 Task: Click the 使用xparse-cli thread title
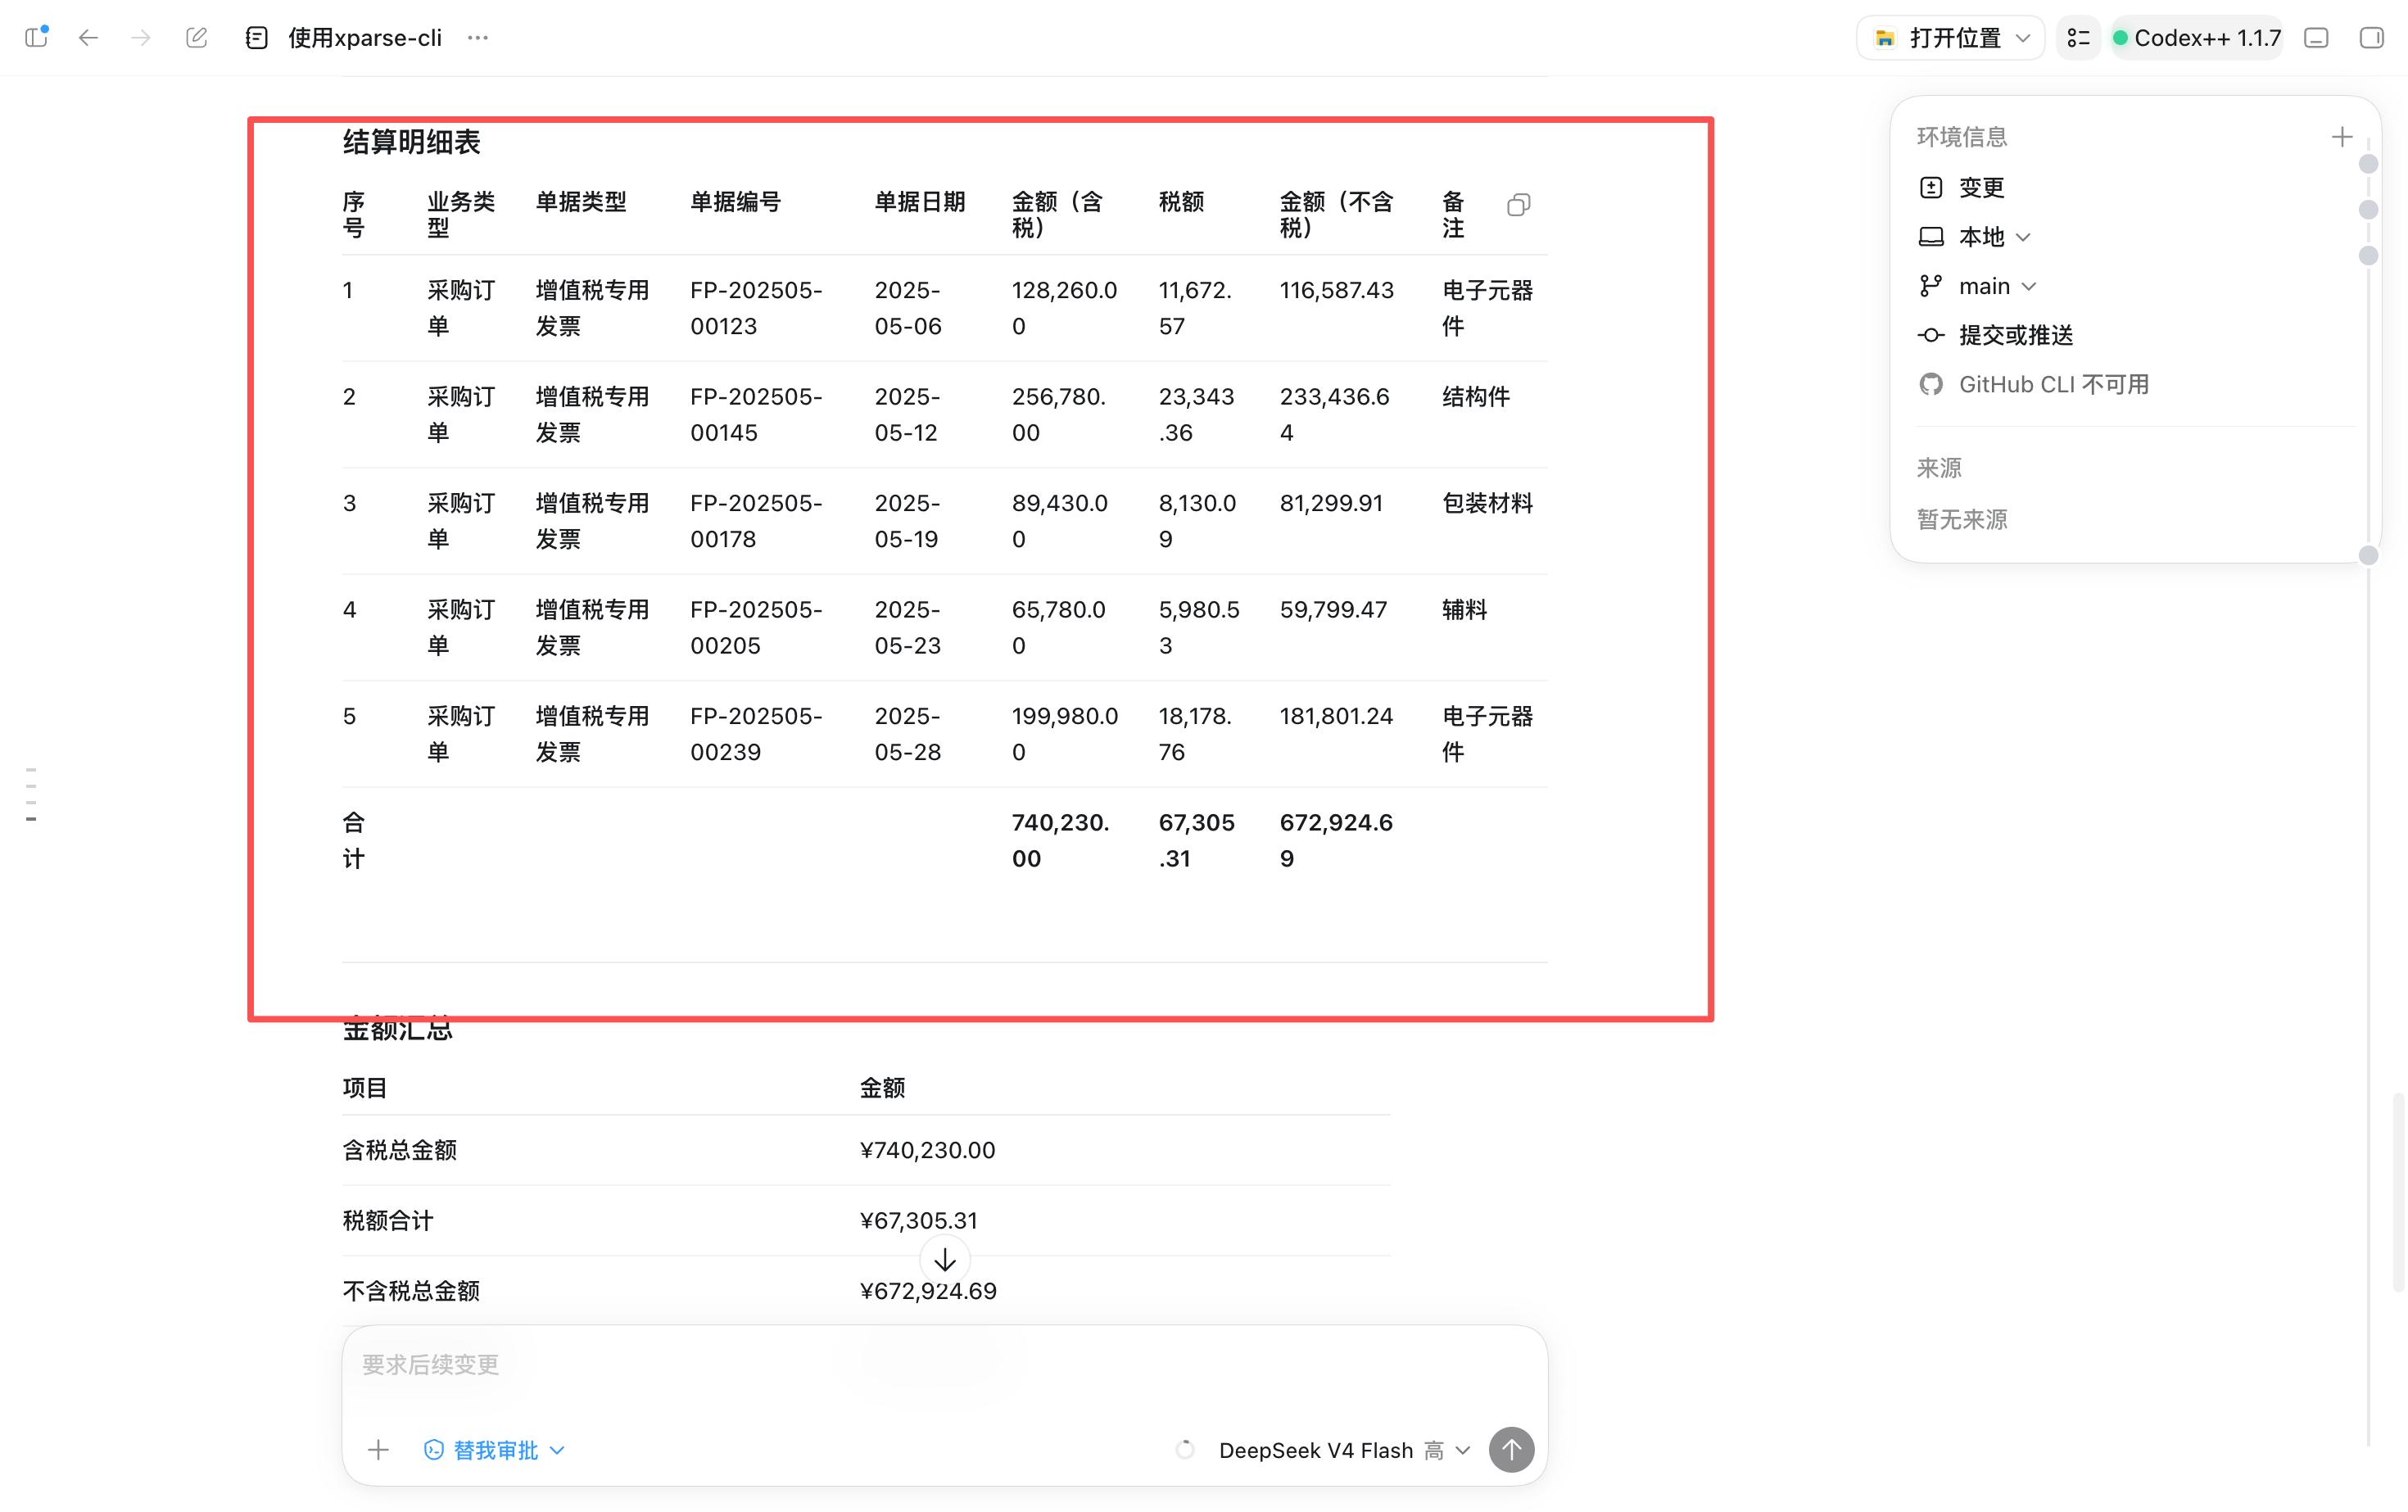(365, 38)
